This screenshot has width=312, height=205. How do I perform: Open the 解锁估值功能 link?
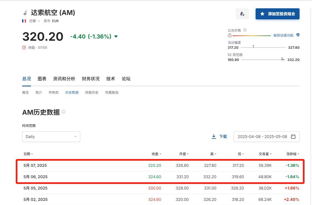[283, 35]
